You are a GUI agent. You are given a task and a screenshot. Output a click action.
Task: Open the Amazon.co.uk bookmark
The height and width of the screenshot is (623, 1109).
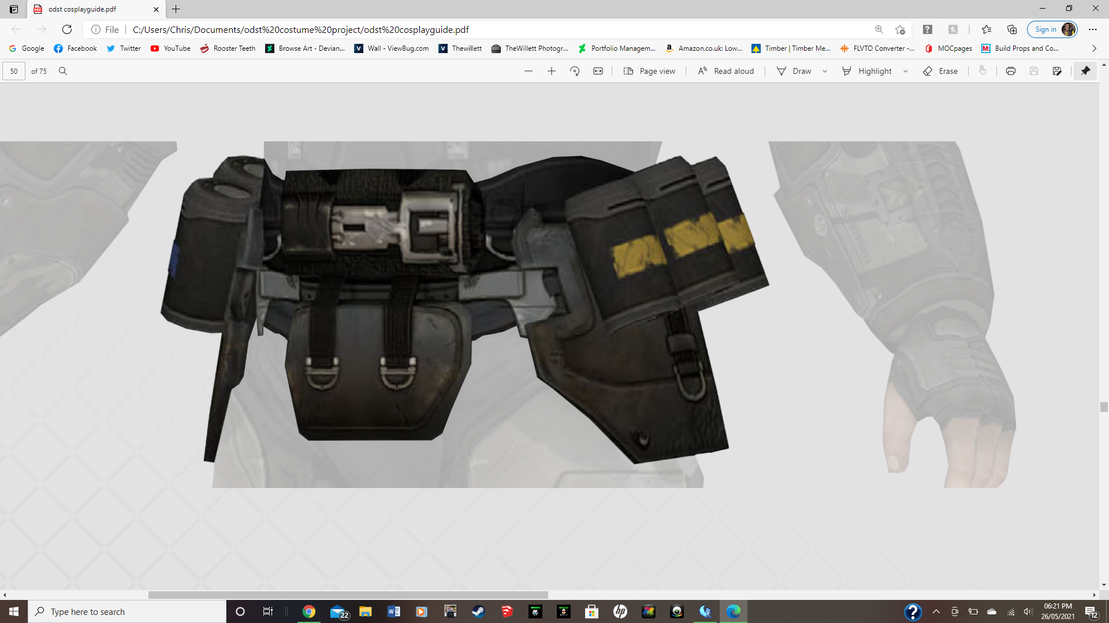pos(704,48)
